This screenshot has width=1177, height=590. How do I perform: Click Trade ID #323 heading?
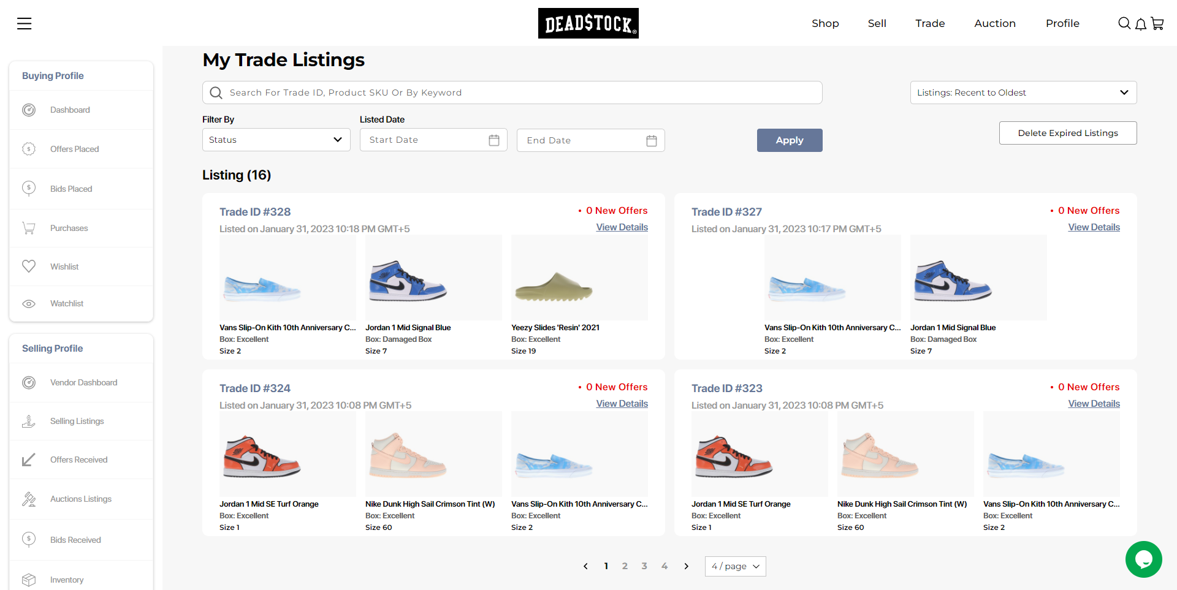tap(727, 388)
